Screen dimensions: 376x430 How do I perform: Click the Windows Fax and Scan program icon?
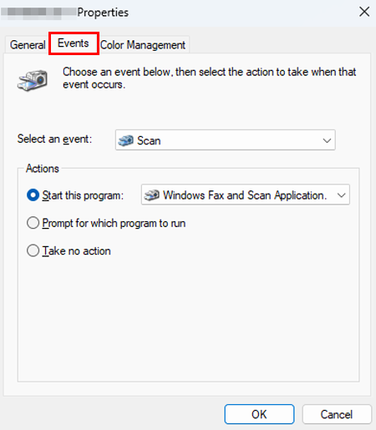coord(152,195)
